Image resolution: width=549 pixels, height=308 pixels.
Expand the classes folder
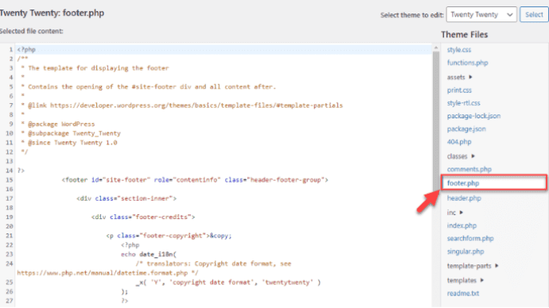[x=461, y=156]
